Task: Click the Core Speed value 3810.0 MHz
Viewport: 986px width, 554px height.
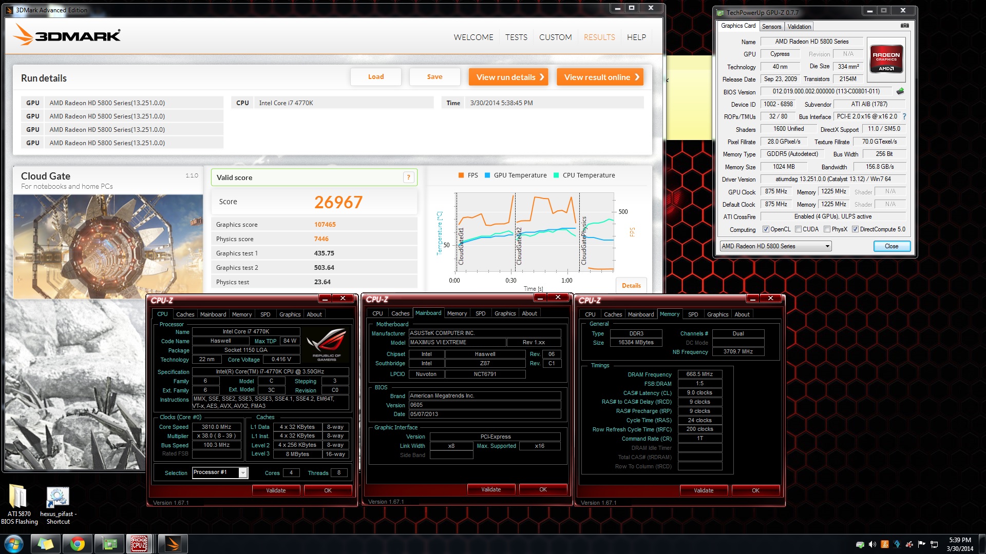Action: point(216,427)
